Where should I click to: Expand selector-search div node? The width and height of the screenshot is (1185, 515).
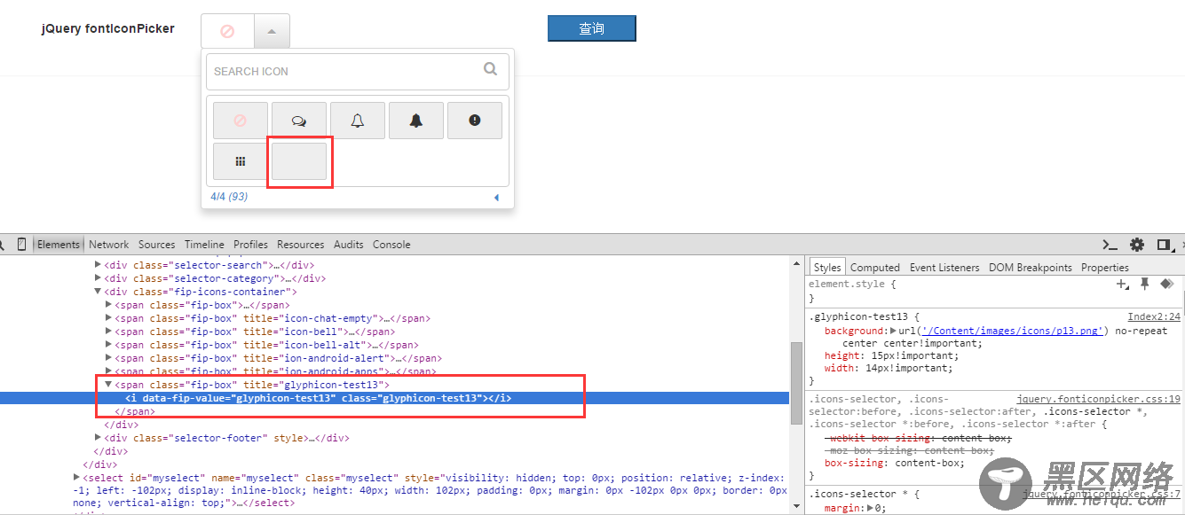[99, 265]
